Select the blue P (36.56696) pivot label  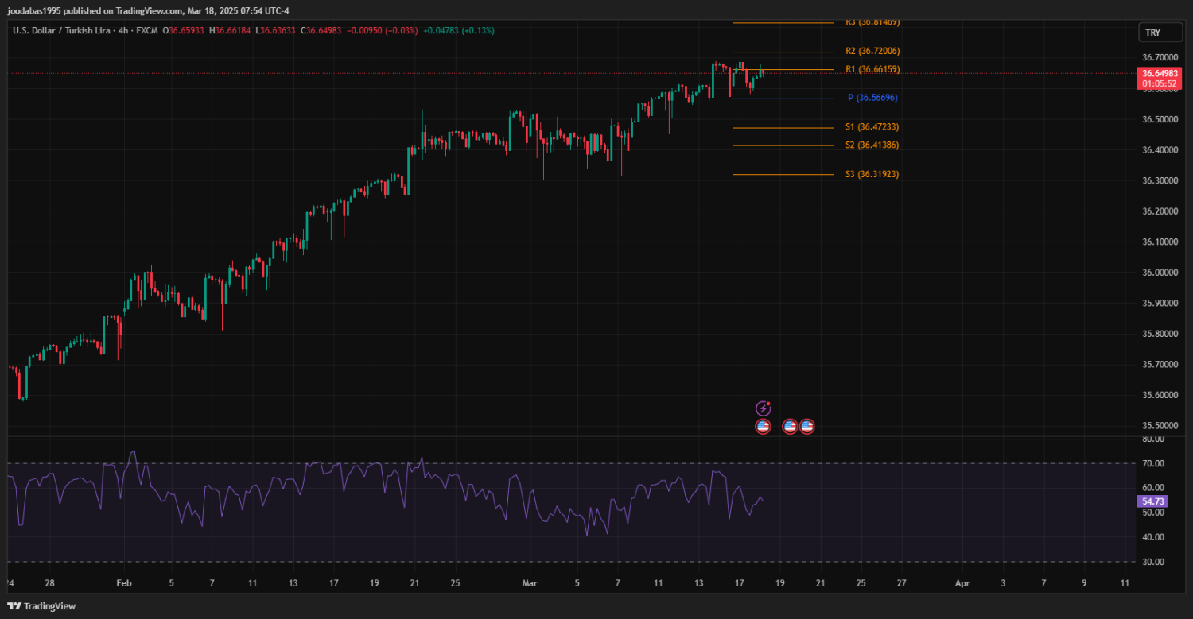pos(872,98)
